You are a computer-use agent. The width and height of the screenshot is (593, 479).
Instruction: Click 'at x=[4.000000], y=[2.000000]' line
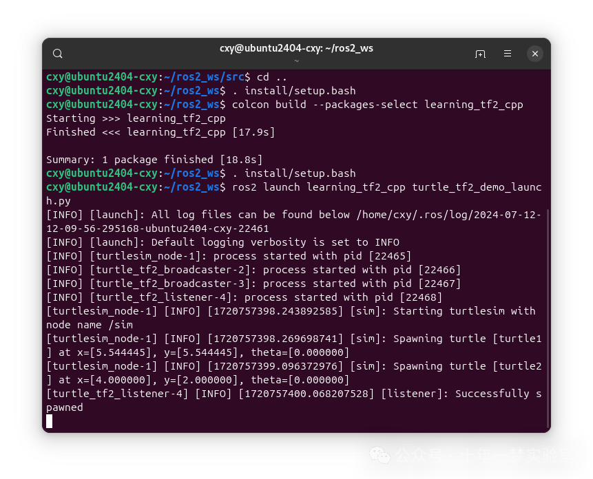[198, 380]
